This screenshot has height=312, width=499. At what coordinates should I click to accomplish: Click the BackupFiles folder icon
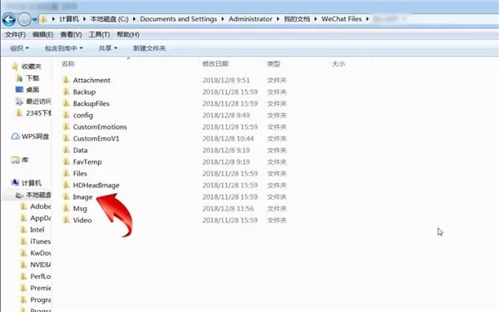[x=67, y=103]
